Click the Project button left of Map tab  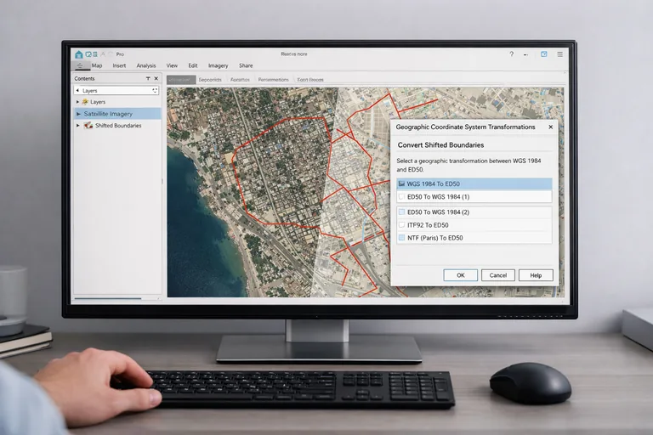point(80,65)
